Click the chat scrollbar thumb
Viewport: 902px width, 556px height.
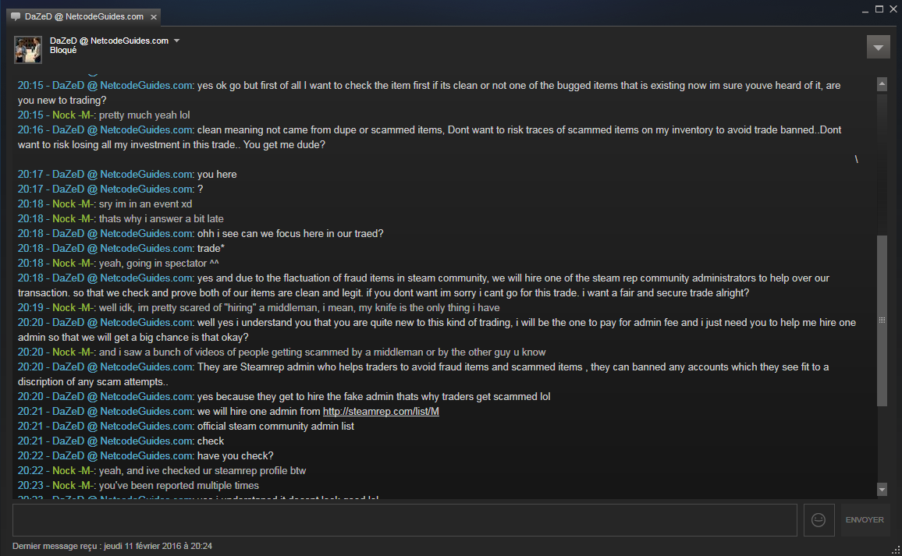pyautogui.click(x=882, y=320)
